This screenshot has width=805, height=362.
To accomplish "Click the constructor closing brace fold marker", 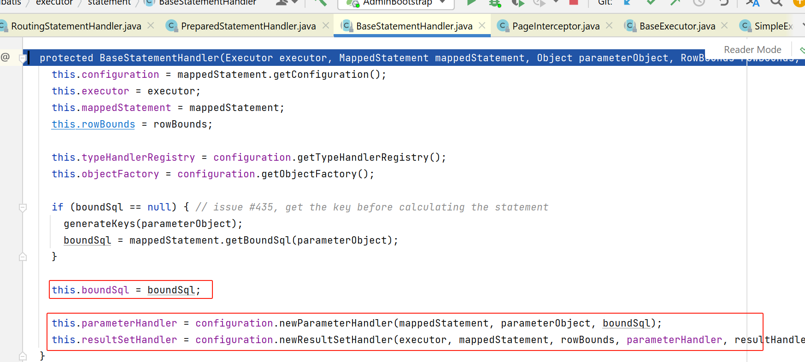I will (23, 356).
